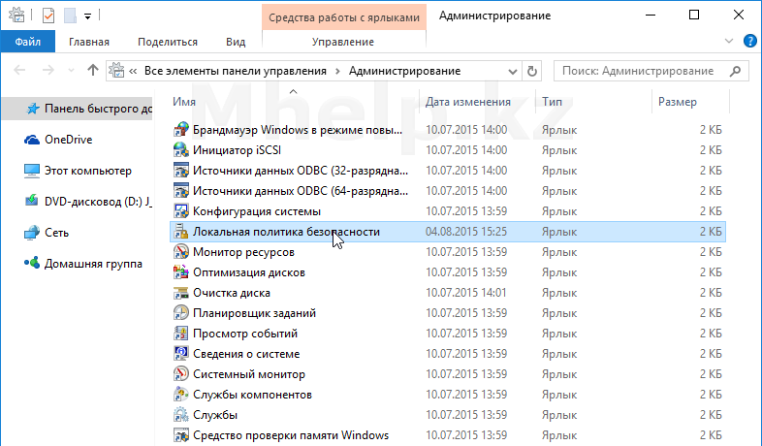
Task: Click the Windows memory diagnostic icon
Action: click(180, 434)
